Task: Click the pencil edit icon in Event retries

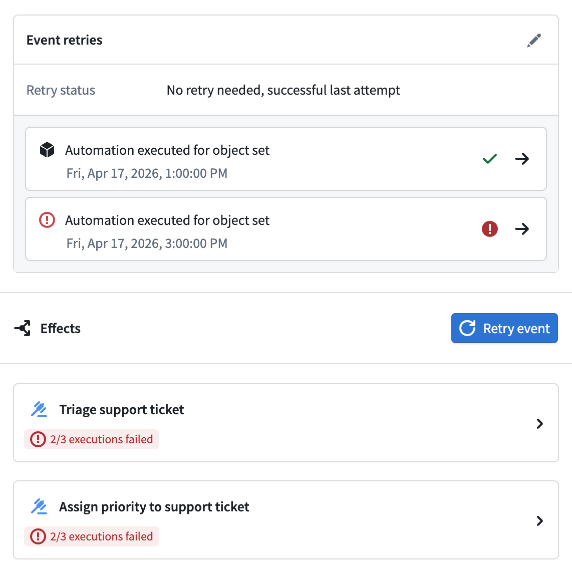Action: [533, 40]
